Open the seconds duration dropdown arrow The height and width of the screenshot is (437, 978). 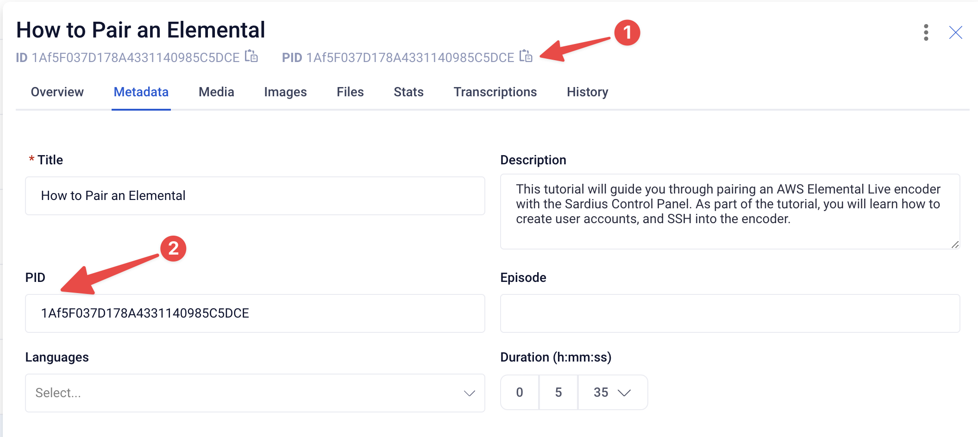click(624, 393)
